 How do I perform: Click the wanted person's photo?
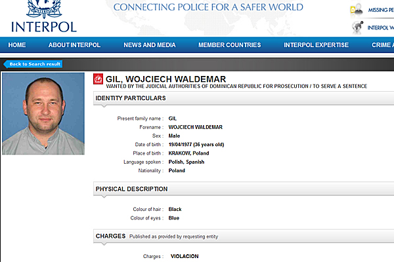click(x=43, y=113)
